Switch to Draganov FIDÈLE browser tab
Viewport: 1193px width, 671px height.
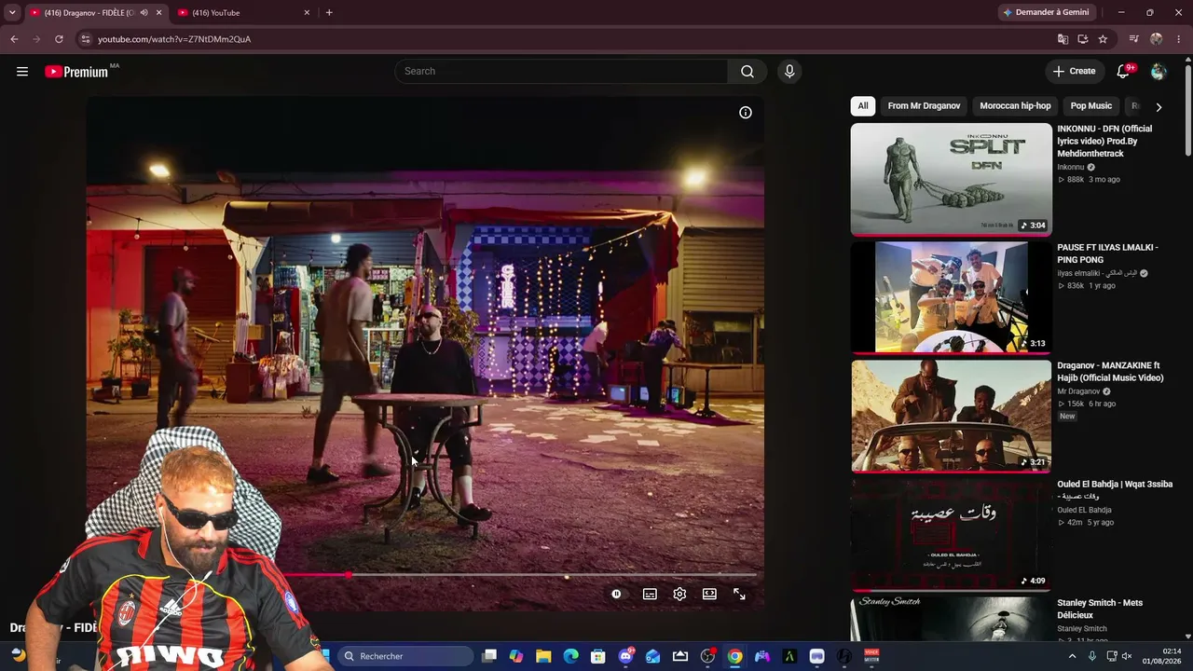click(96, 13)
